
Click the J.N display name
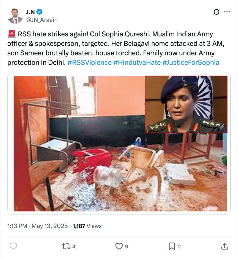point(30,12)
